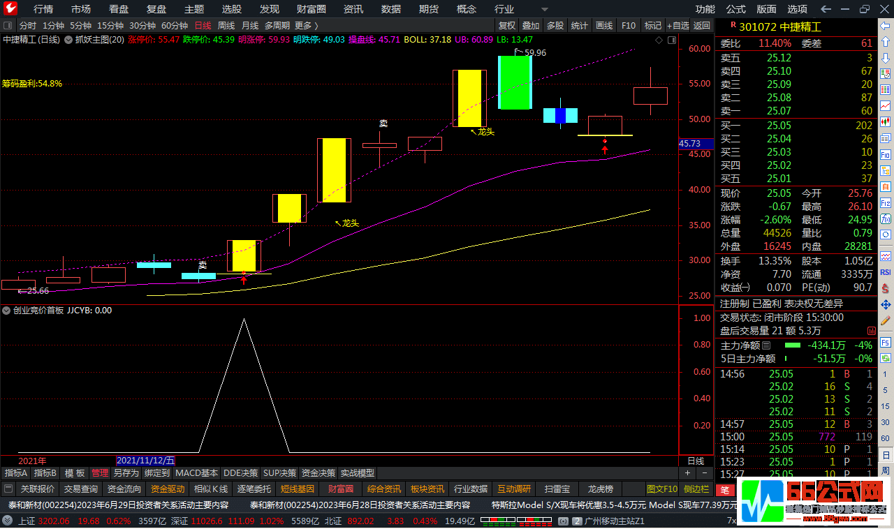Click the +自选 button
Screen dimensions: 894x529
click(x=677, y=25)
